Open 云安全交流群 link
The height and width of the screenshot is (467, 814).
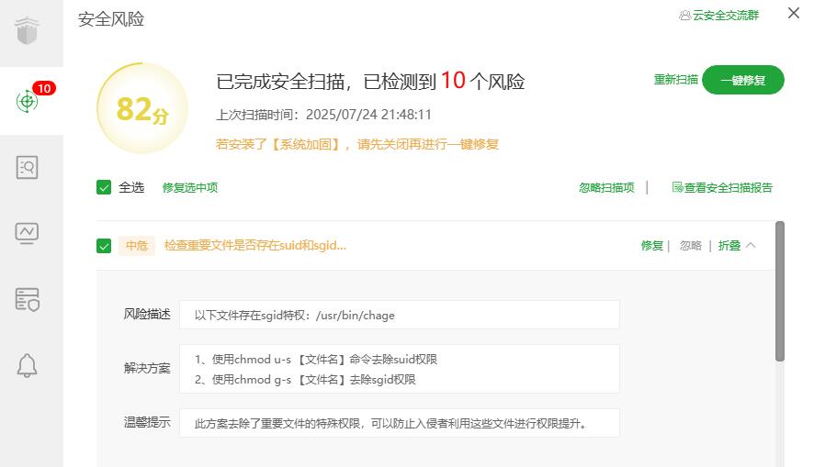(725, 16)
